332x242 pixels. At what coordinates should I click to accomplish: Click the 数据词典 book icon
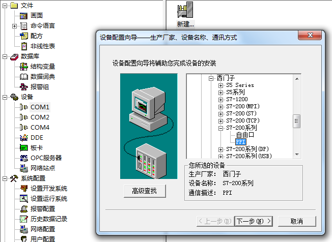[x=24, y=77]
